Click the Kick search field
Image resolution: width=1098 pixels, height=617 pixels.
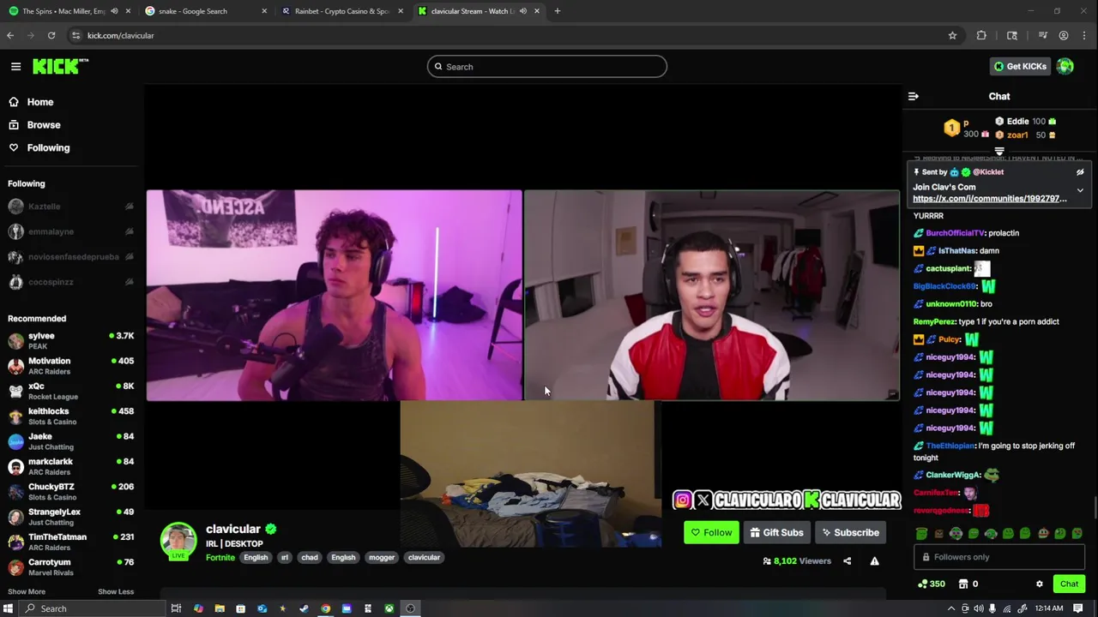(547, 67)
